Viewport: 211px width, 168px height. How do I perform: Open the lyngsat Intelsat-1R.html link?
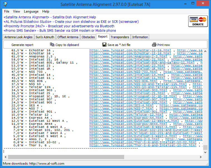(x=127, y=69)
